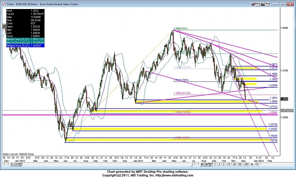Screen dimensions: 296x177
Task: Click the tab strip's scroll right arrow
Action: [x=198, y=164]
